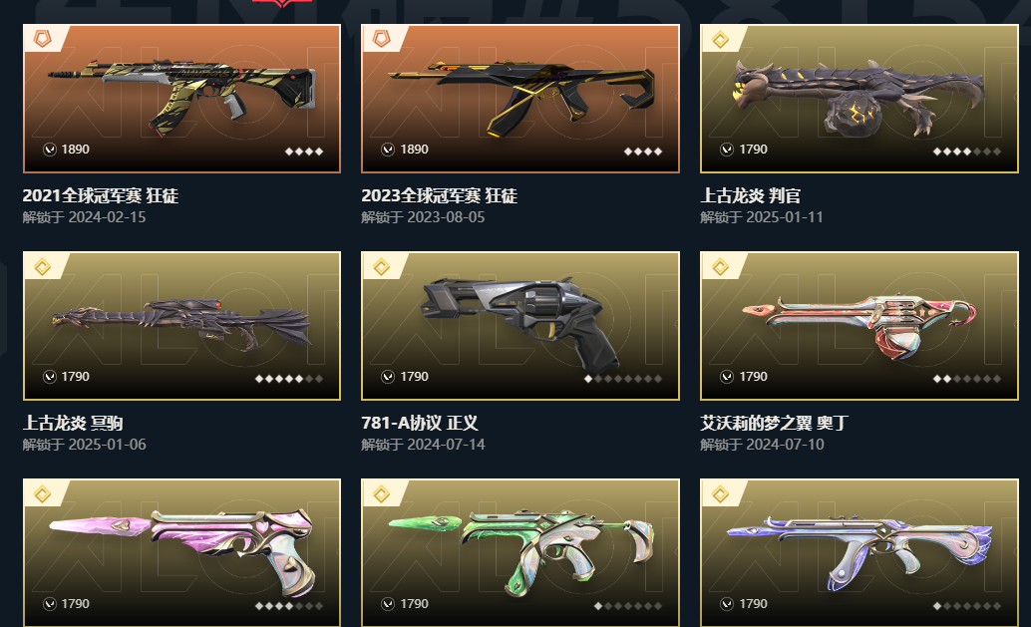
Task: Open the 2021全球冠军赛 狂徒 skin image
Action: pos(181,99)
